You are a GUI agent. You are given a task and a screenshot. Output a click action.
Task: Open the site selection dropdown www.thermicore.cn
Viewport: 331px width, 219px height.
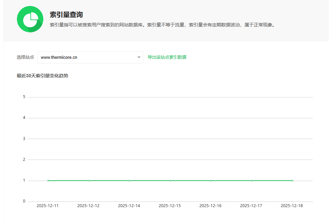pyautogui.click(x=90, y=57)
